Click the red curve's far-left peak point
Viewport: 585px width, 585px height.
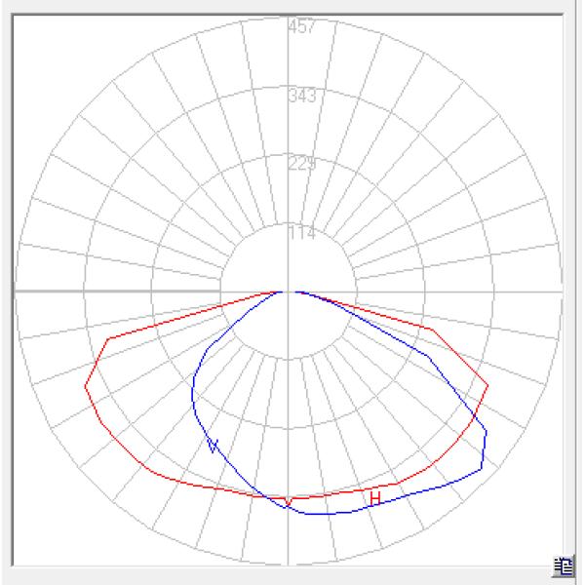coord(86,386)
